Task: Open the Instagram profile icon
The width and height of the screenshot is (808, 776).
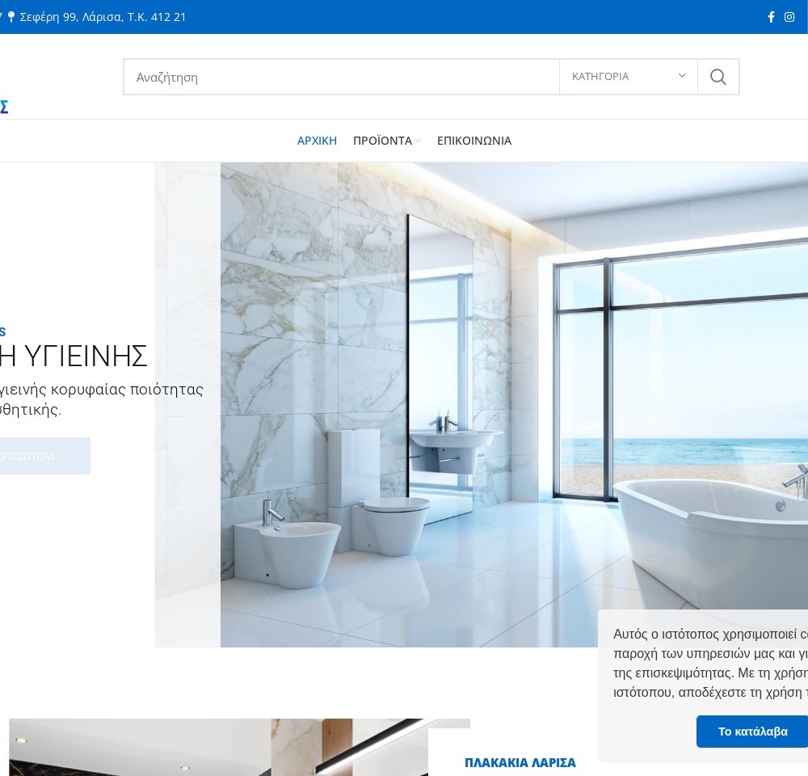Action: click(789, 17)
